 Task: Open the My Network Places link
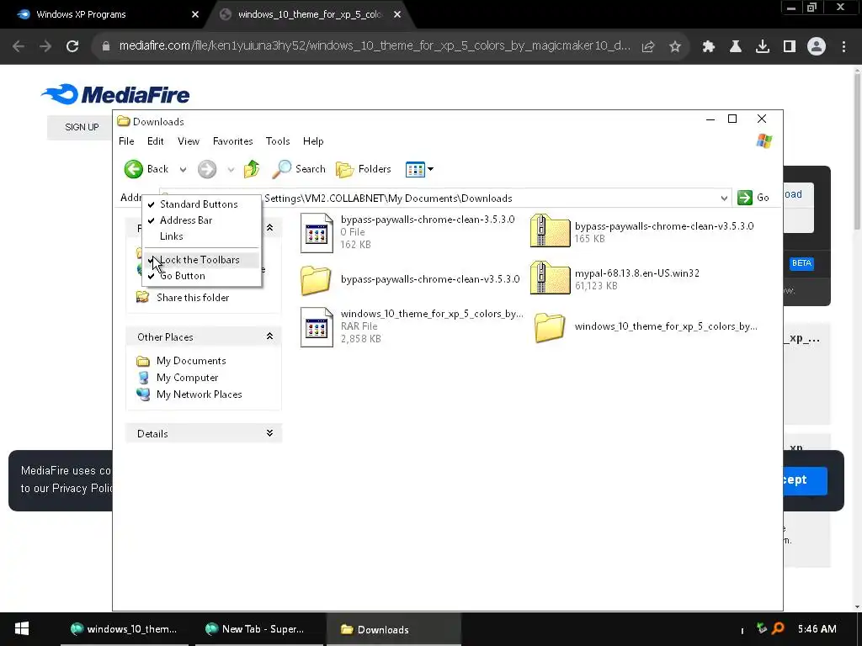coord(199,394)
